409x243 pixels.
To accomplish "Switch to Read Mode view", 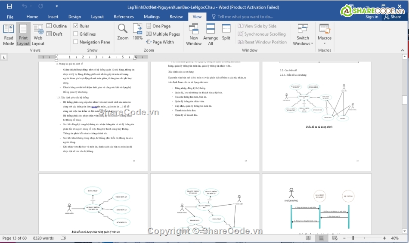I will pos(8,35).
